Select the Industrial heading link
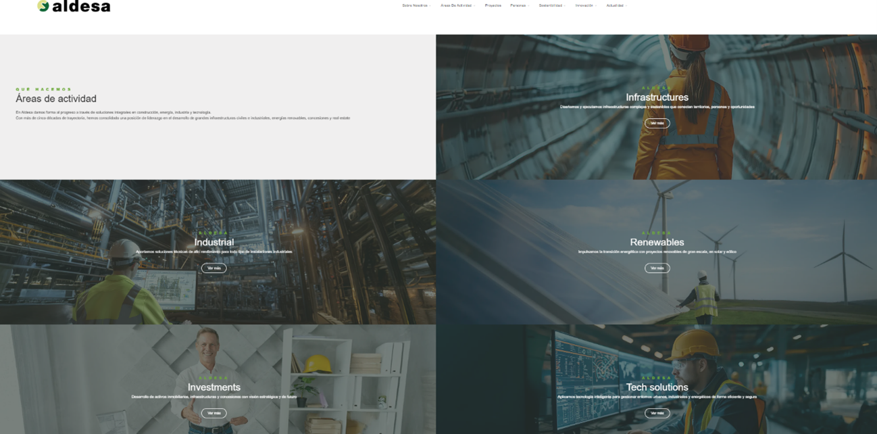Screen dimensions: 877x434 pyautogui.click(x=214, y=242)
